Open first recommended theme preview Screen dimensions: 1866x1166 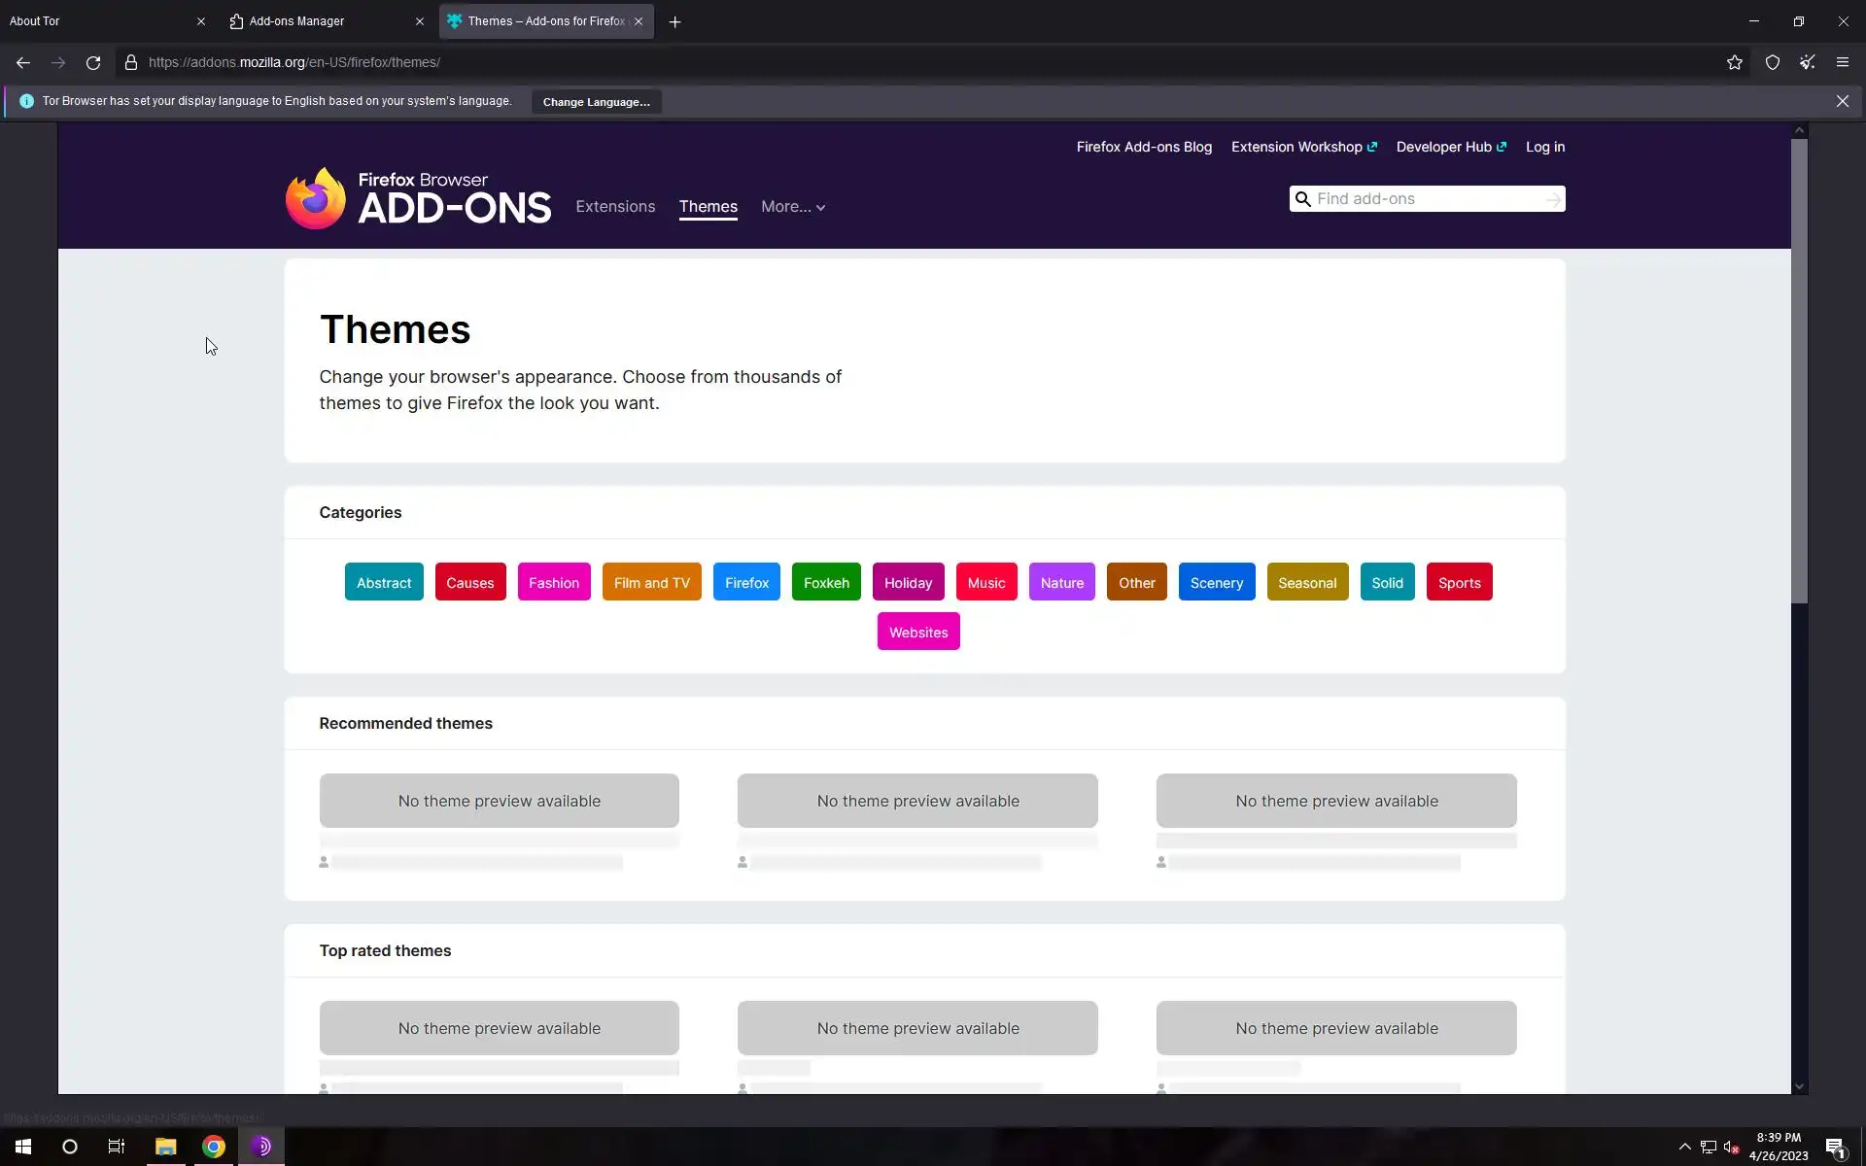pyautogui.click(x=499, y=801)
